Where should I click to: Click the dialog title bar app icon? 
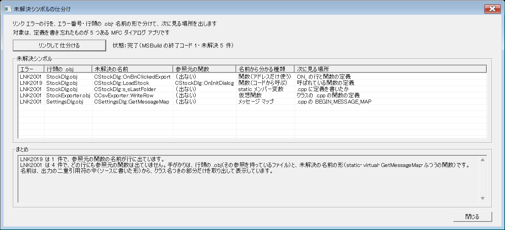(7, 9)
